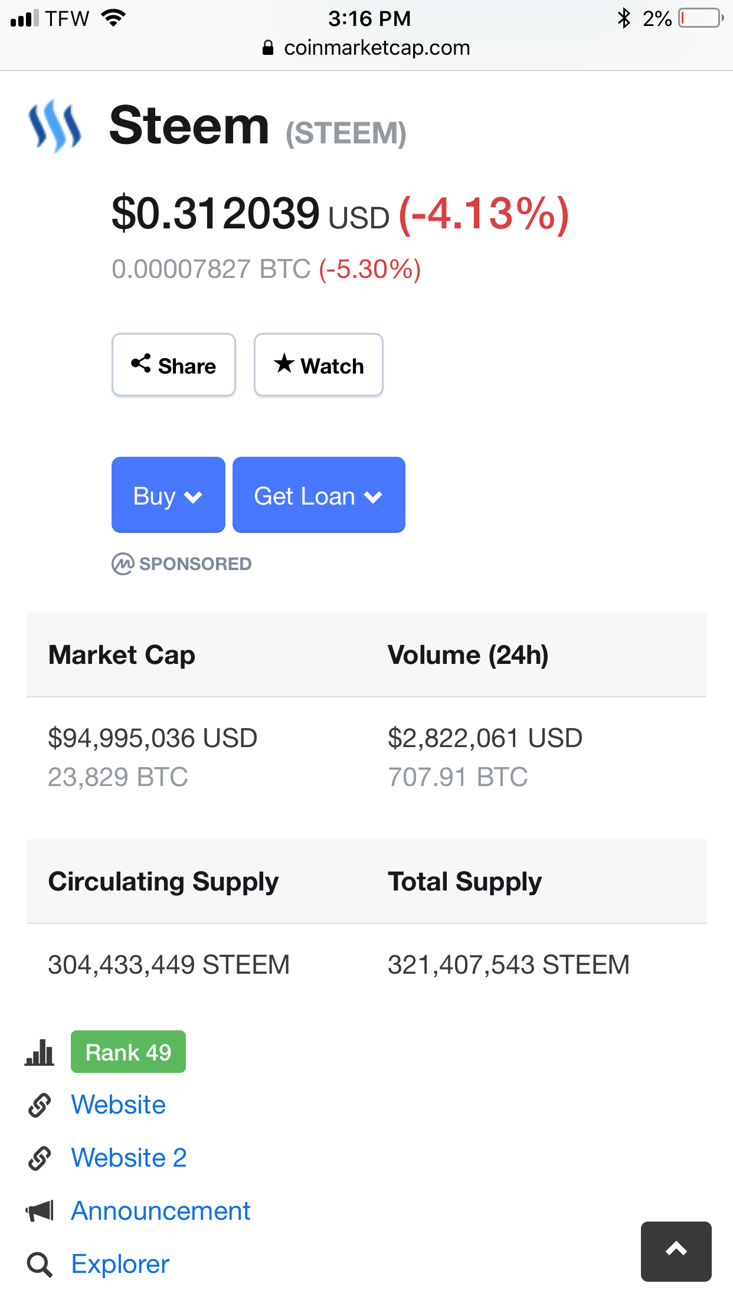Click the Announcement link
The image size is (733, 1303).
[161, 1211]
